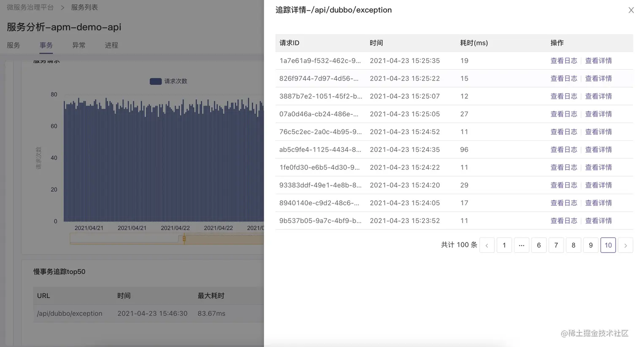
Task: Click 查看详情 for request 93383ddf-49e1
Action: [x=598, y=185]
